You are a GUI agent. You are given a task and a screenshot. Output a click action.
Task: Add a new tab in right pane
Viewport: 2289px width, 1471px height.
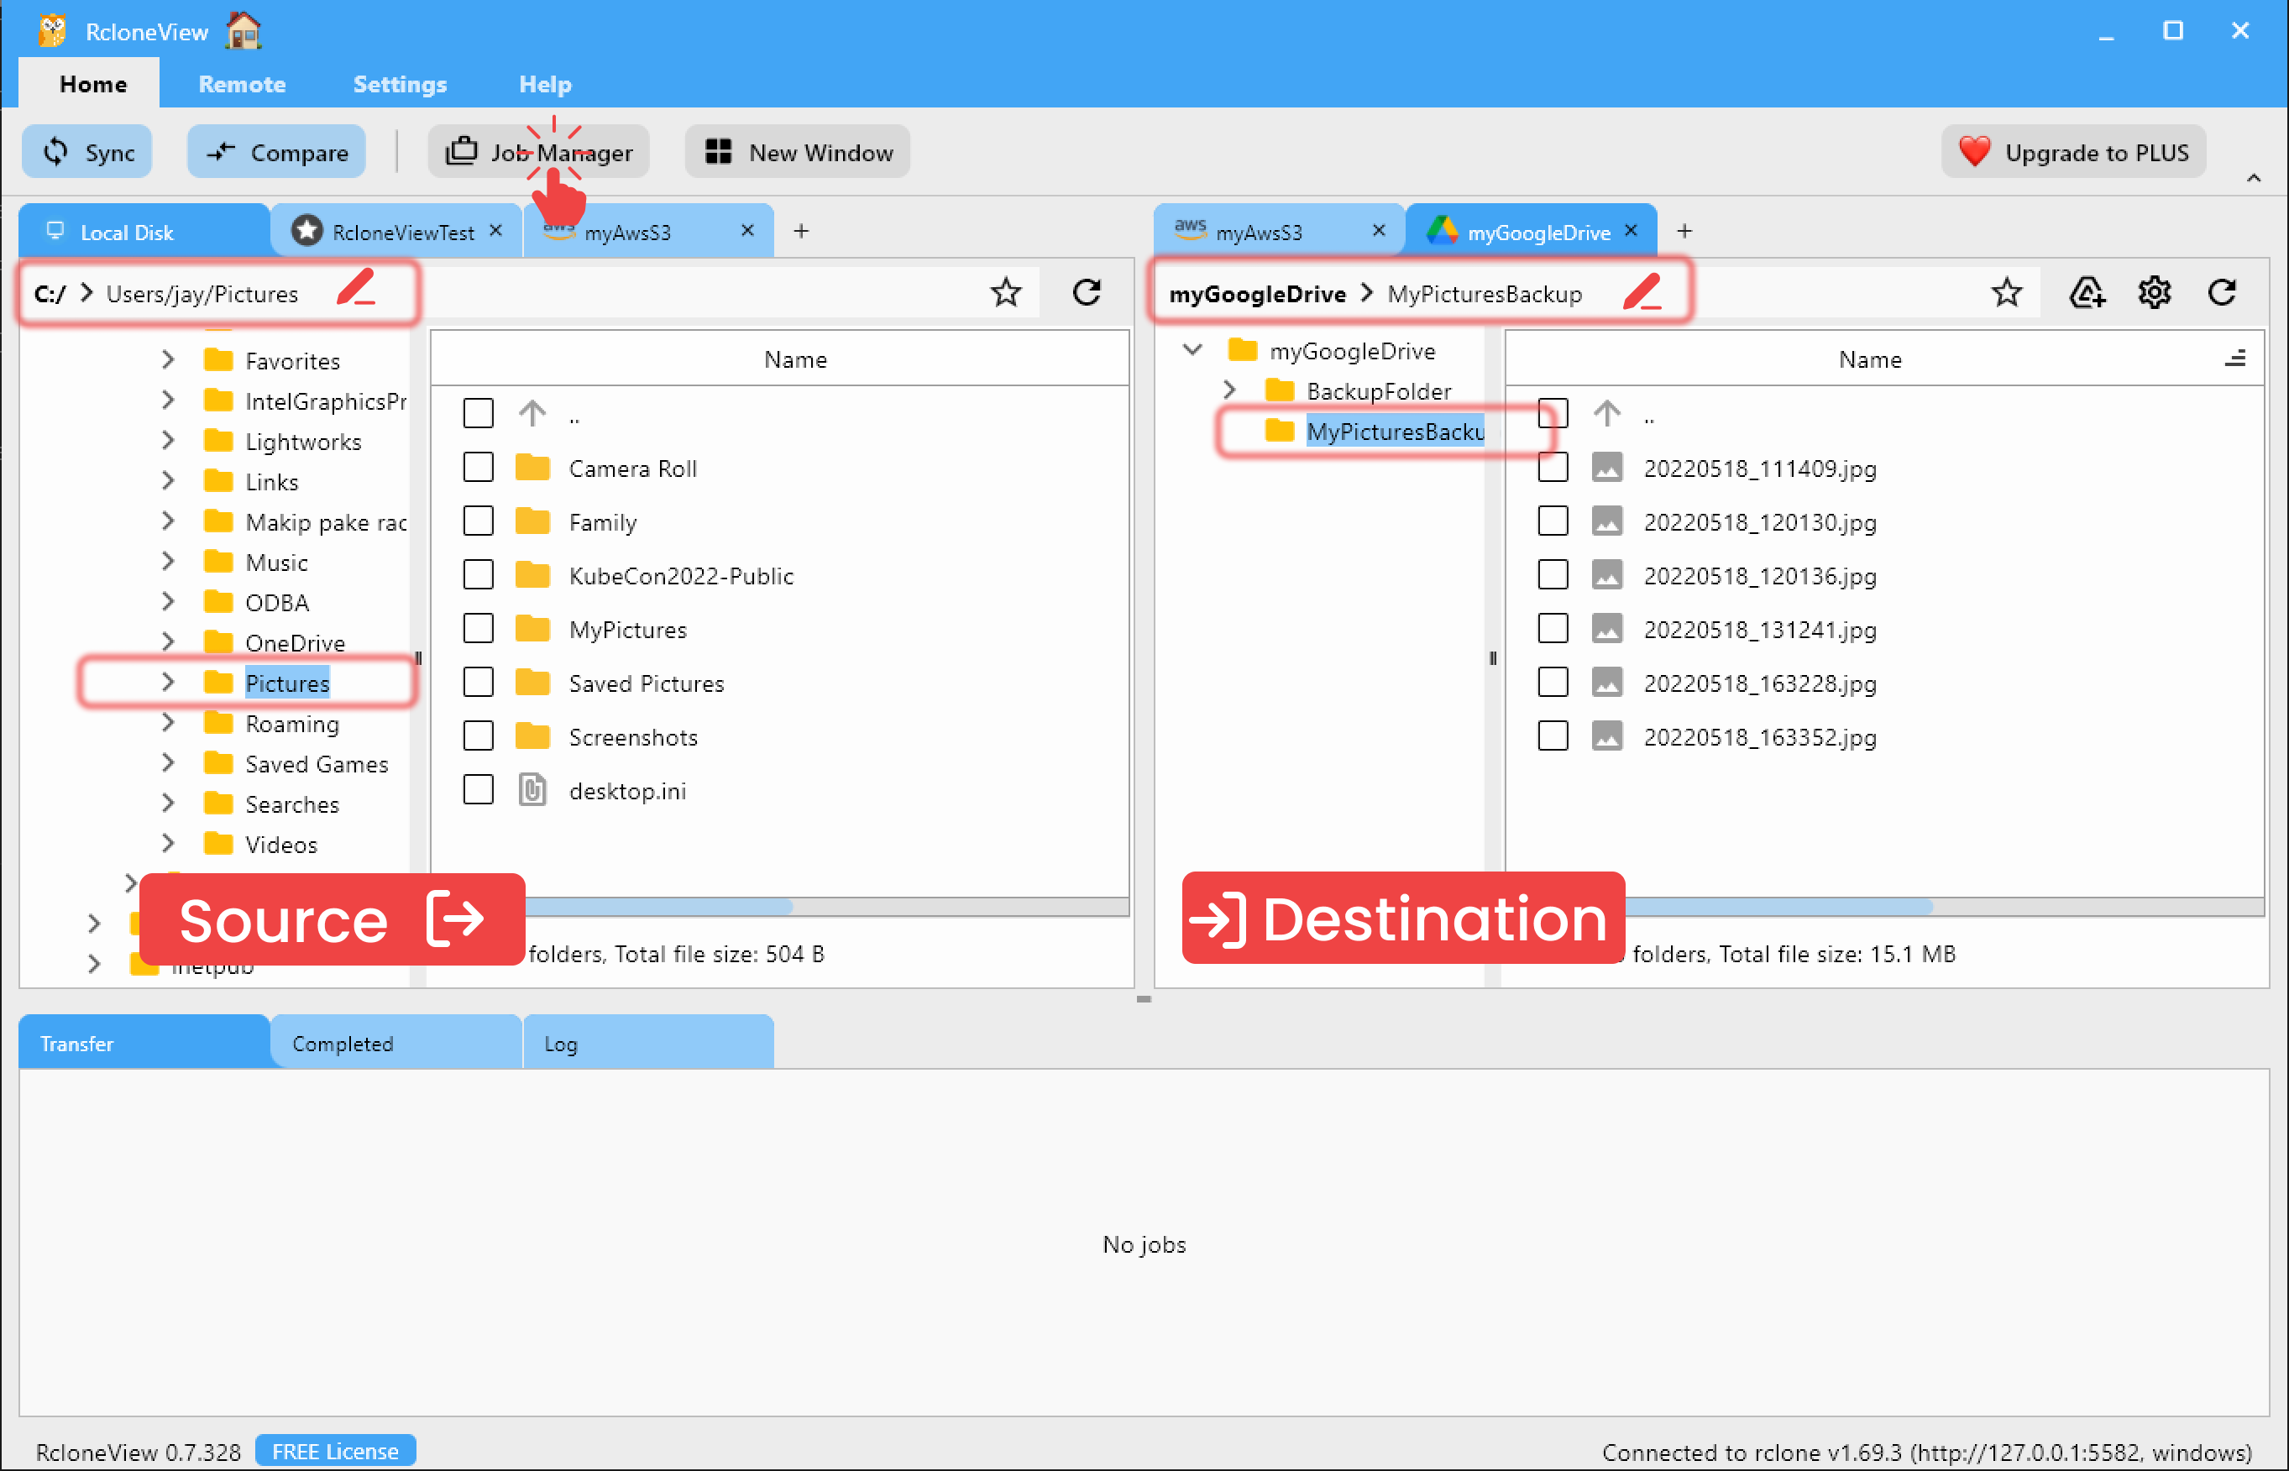(x=1684, y=231)
